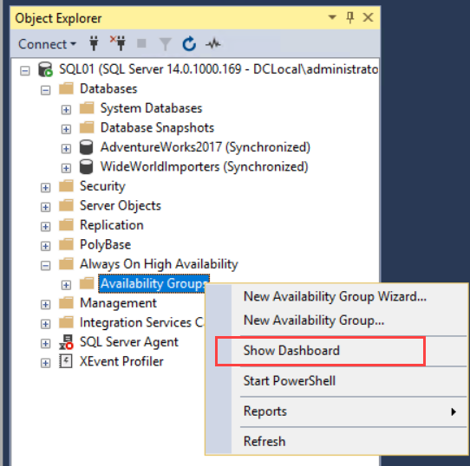Select the Management tree label
Image resolution: width=470 pixels, height=466 pixels.
click(118, 303)
